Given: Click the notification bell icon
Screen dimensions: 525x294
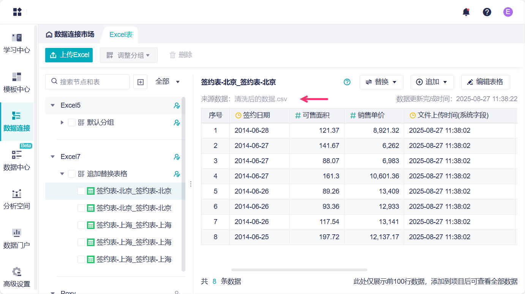Looking at the screenshot, I should point(466,12).
